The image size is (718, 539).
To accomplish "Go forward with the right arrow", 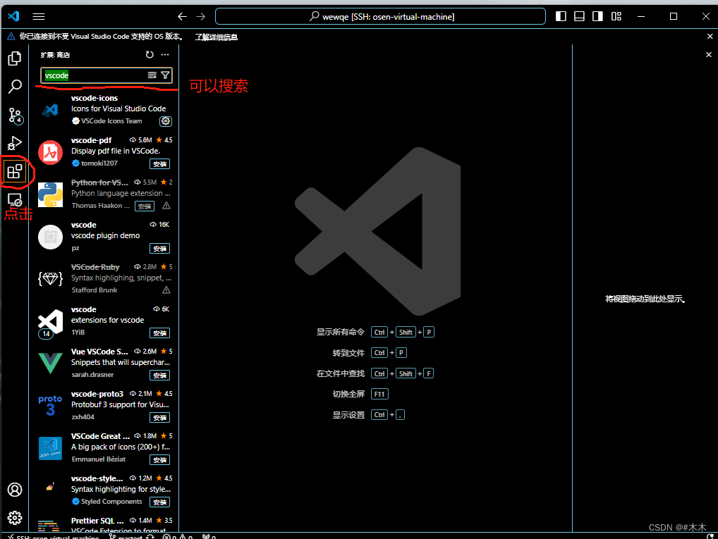I will pyautogui.click(x=201, y=16).
